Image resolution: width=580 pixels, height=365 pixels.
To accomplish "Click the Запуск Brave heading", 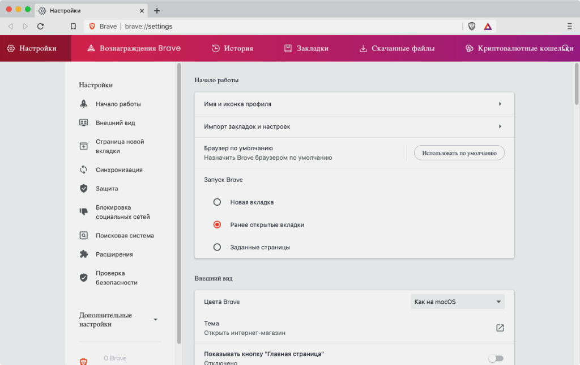I will tap(223, 180).
